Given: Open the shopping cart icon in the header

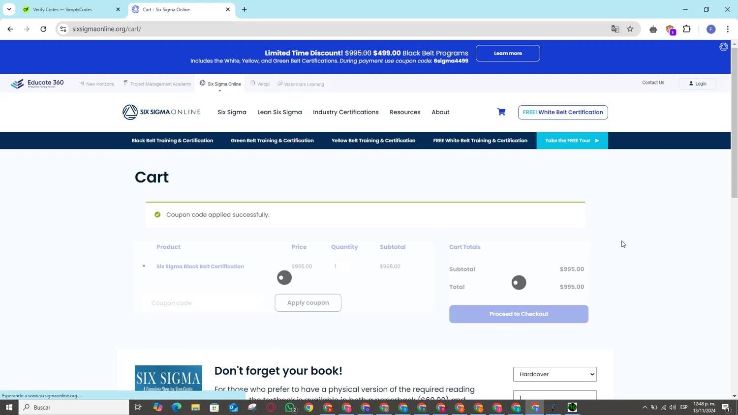Looking at the screenshot, I should coord(501,112).
